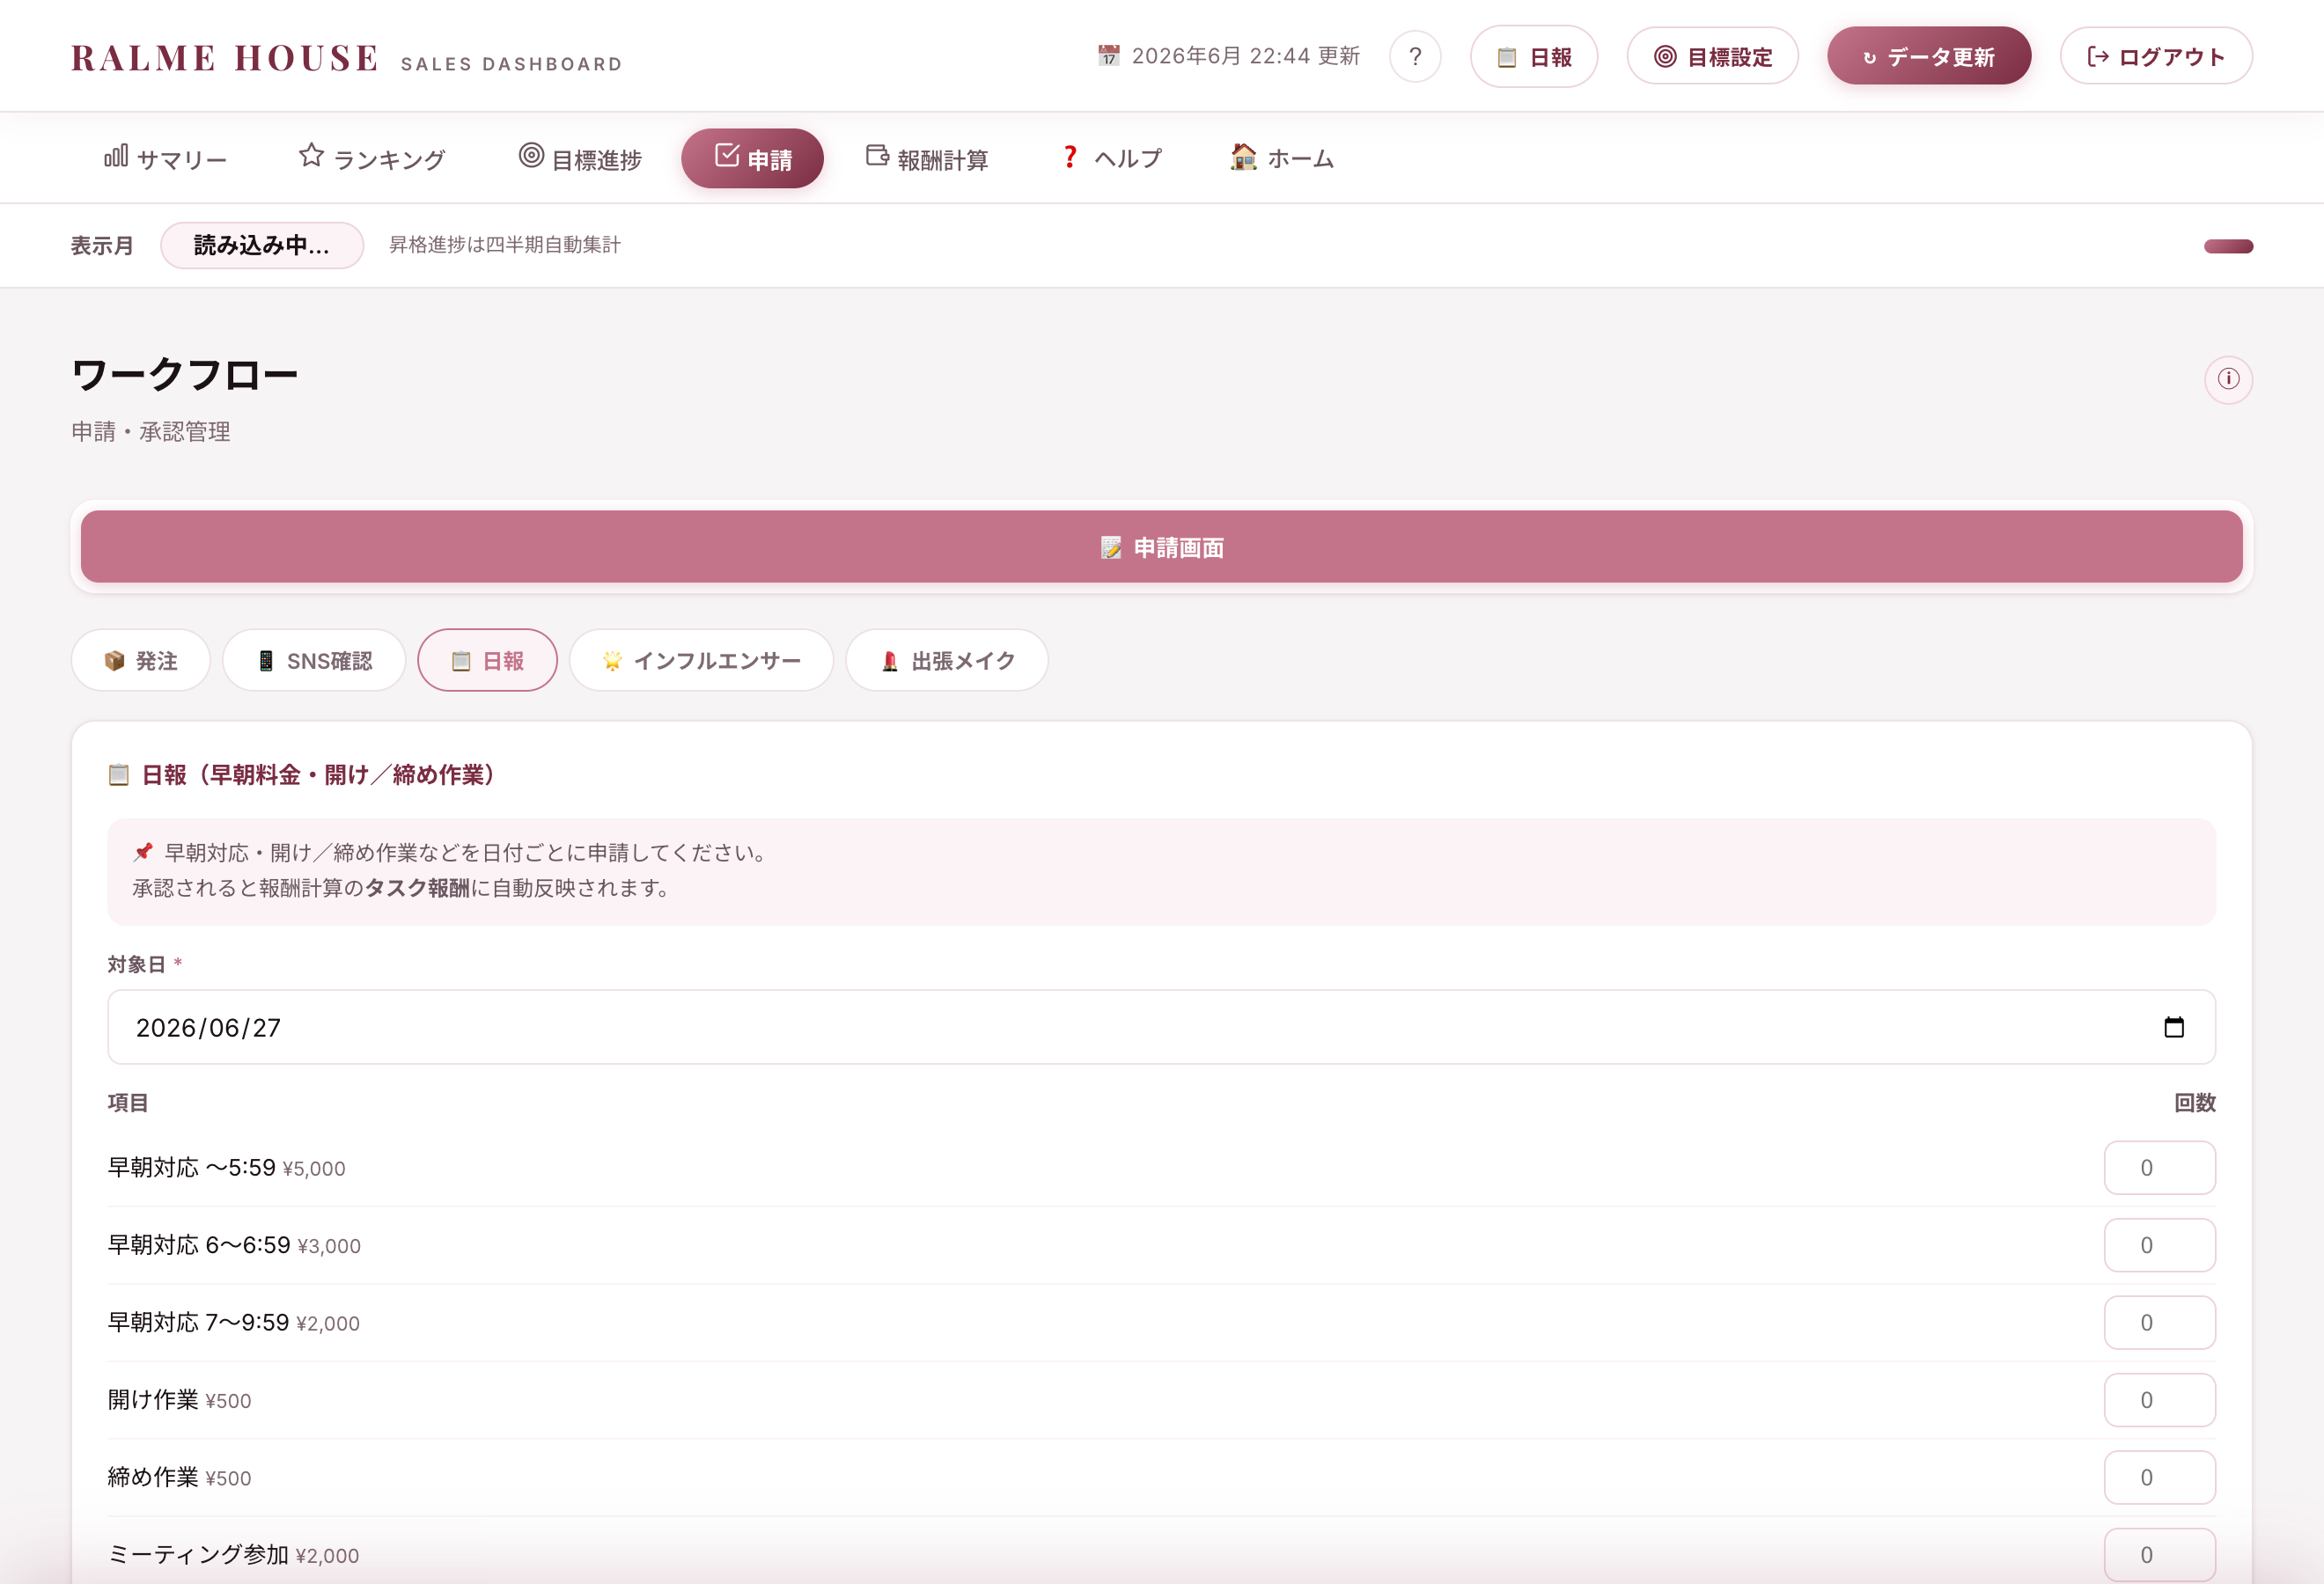Click the target icon on 目標進捗

point(531,155)
